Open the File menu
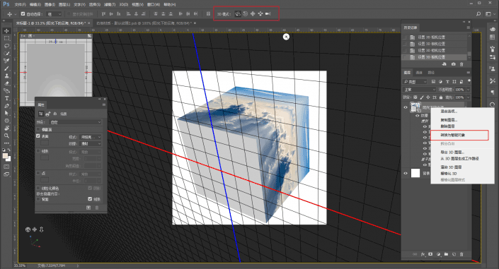The height and width of the screenshot is (269, 499). click(x=20, y=4)
